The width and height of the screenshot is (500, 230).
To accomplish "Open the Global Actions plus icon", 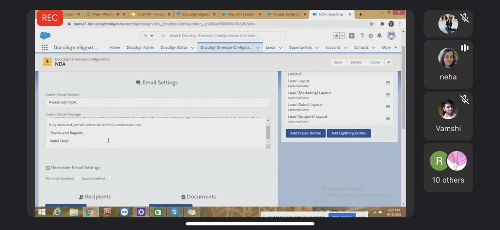I will [x=352, y=36].
